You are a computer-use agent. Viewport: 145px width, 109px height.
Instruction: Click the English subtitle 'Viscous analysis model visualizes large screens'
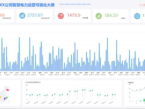point(75,4)
